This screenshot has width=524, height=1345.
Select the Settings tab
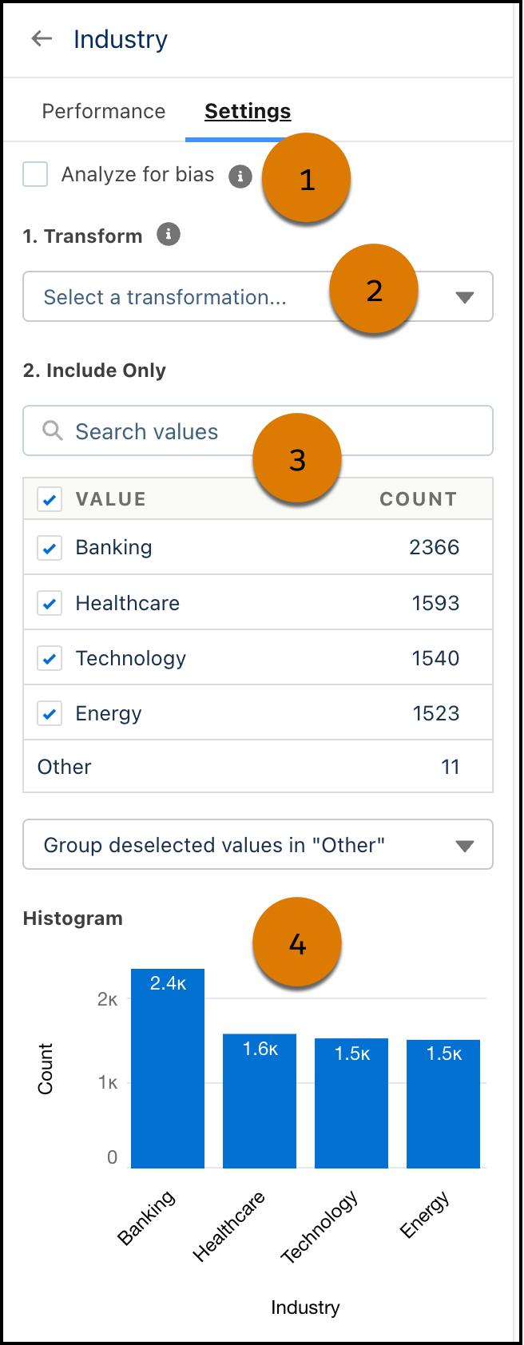pyautogui.click(x=247, y=111)
